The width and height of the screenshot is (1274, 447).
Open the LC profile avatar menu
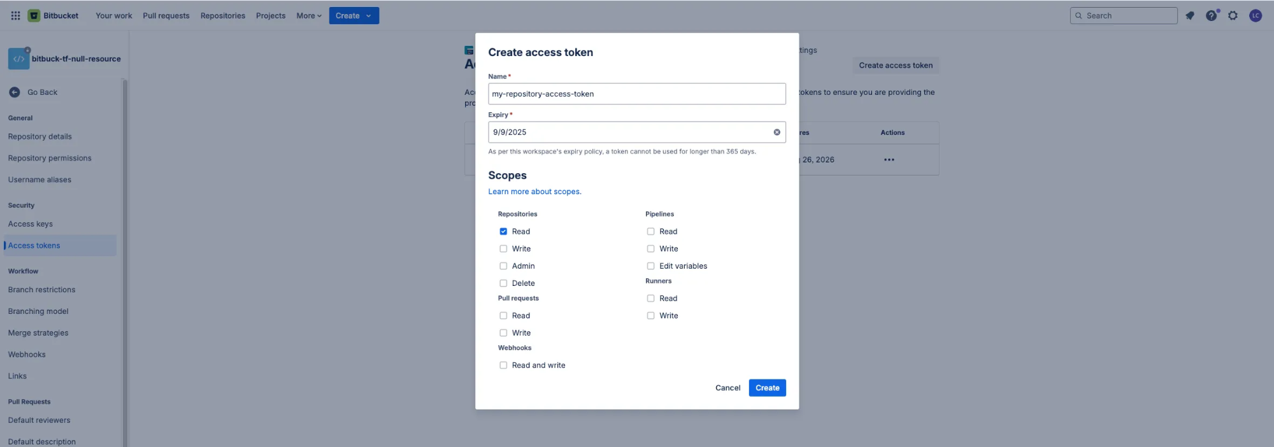click(x=1256, y=15)
